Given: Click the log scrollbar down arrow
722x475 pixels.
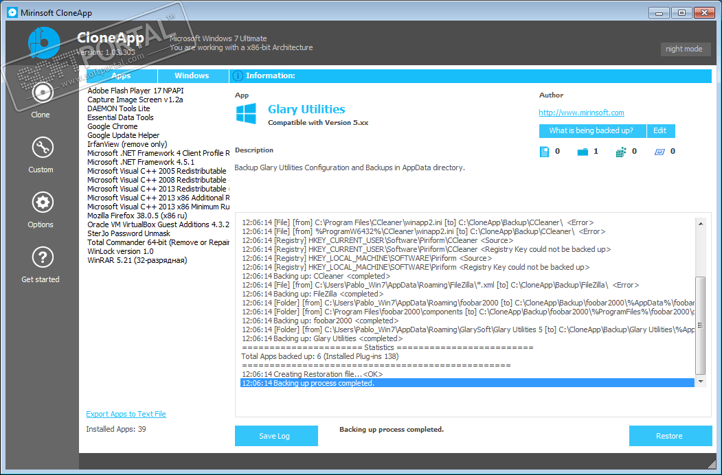Looking at the screenshot, I should coord(701,382).
